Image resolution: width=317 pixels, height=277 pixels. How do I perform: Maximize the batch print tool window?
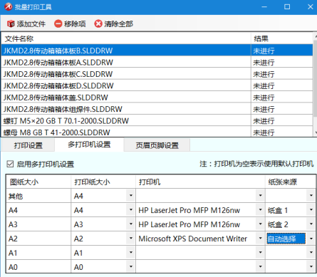[287, 7]
